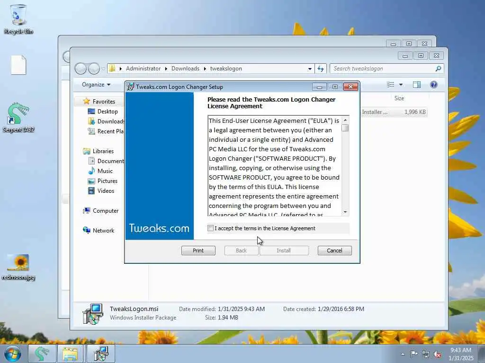The height and width of the screenshot is (363, 485).
Task: Click Action Center flag tray icon
Action: [x=414, y=354]
